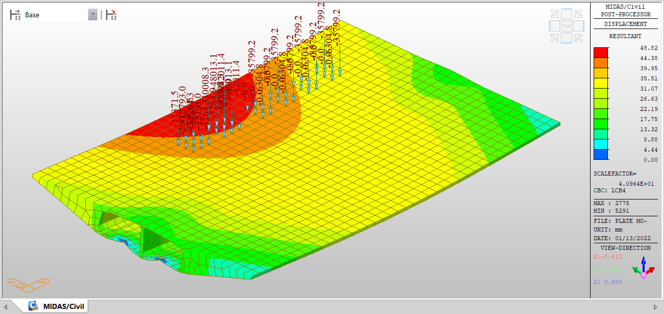Image resolution: width=664 pixels, height=314 pixels.
Task: Click the orange UCS plane indicator
Action: pyautogui.click(x=28, y=284)
